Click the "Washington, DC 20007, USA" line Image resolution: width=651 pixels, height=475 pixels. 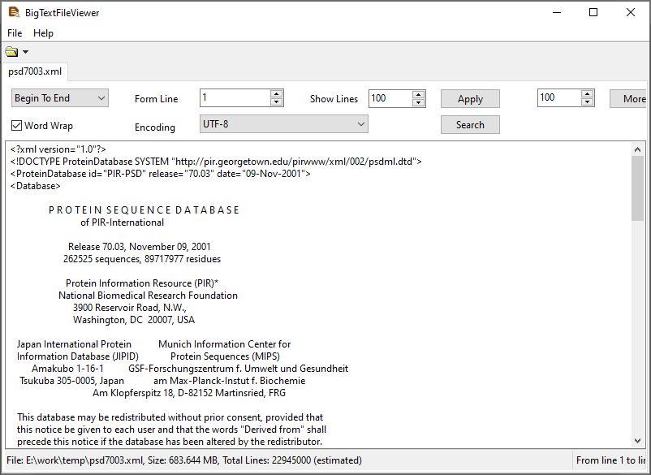(134, 320)
